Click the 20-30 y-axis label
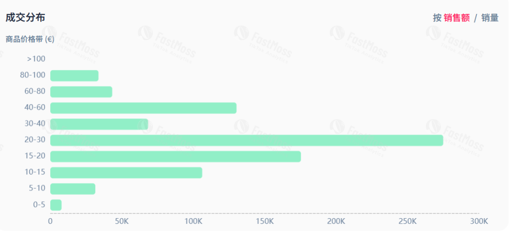 (x=34, y=140)
